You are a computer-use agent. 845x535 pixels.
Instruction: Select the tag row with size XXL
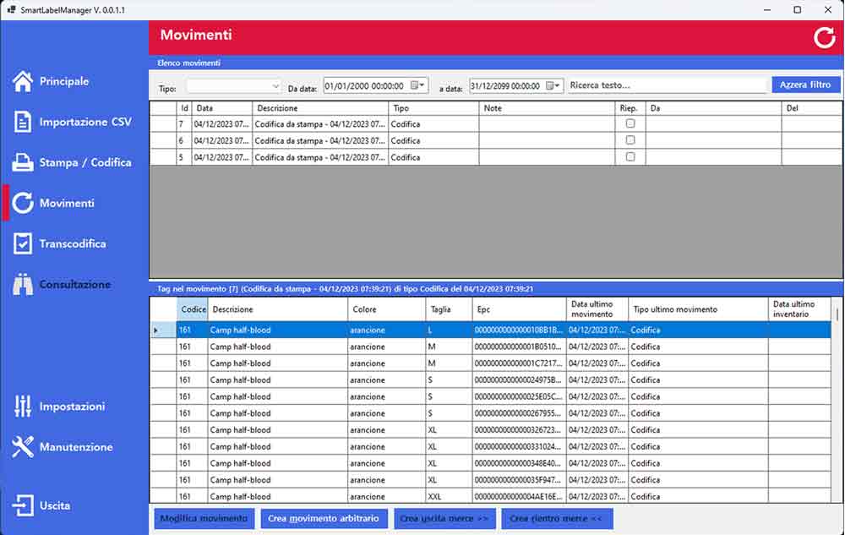490,496
